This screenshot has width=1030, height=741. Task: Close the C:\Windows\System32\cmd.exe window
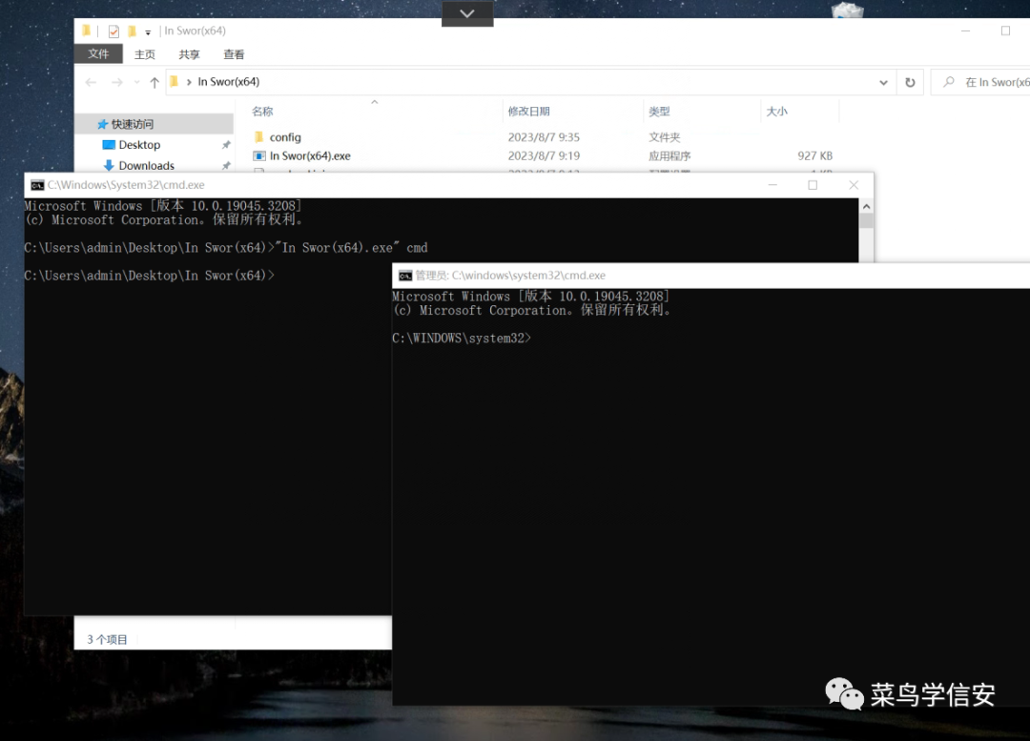coord(854,185)
